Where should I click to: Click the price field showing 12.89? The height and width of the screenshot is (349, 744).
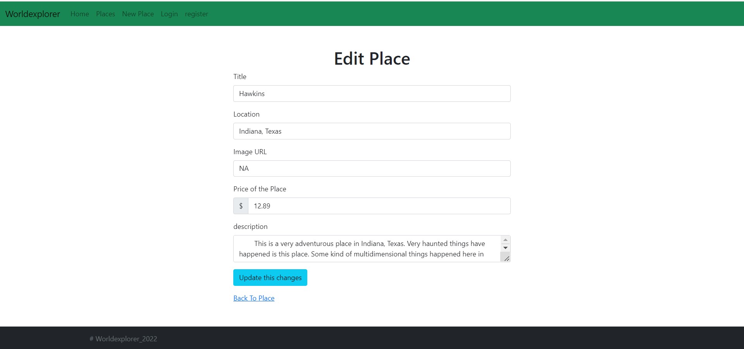click(380, 206)
